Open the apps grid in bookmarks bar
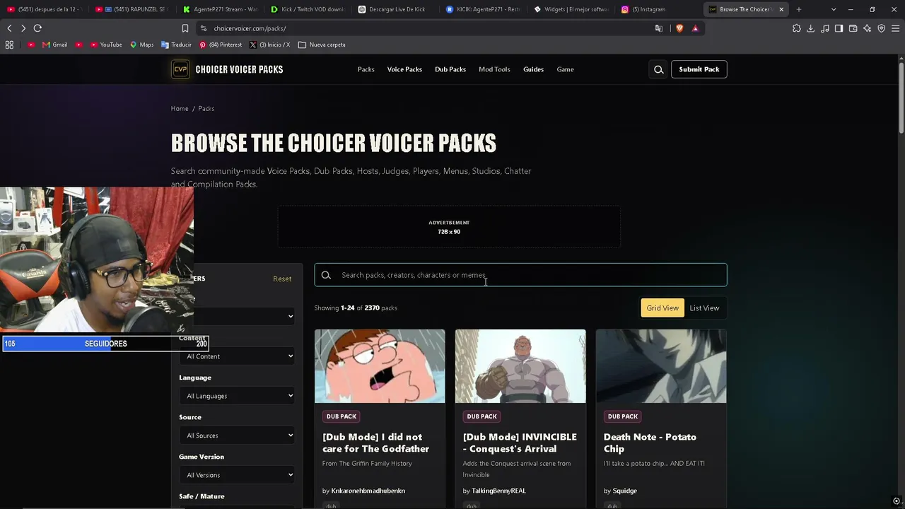905x509 pixels. (9, 45)
